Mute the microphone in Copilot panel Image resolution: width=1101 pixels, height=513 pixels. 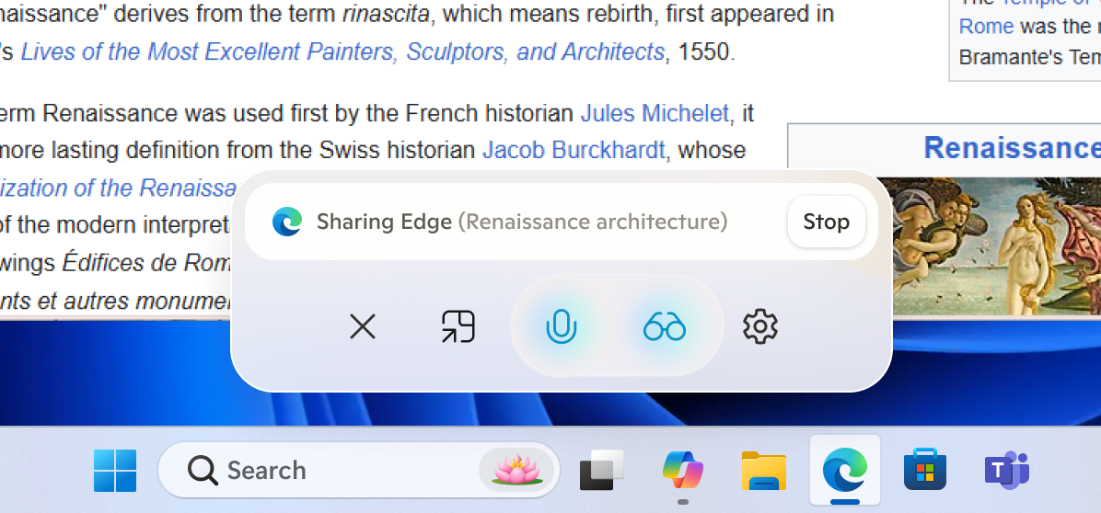(561, 326)
